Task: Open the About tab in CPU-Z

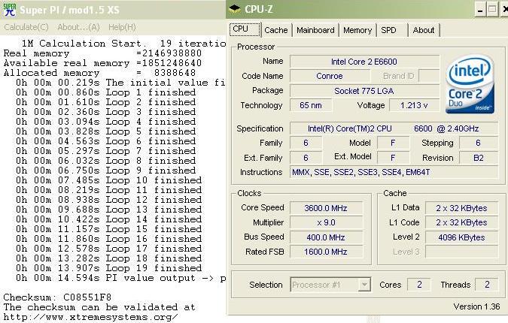Action: click(424, 30)
